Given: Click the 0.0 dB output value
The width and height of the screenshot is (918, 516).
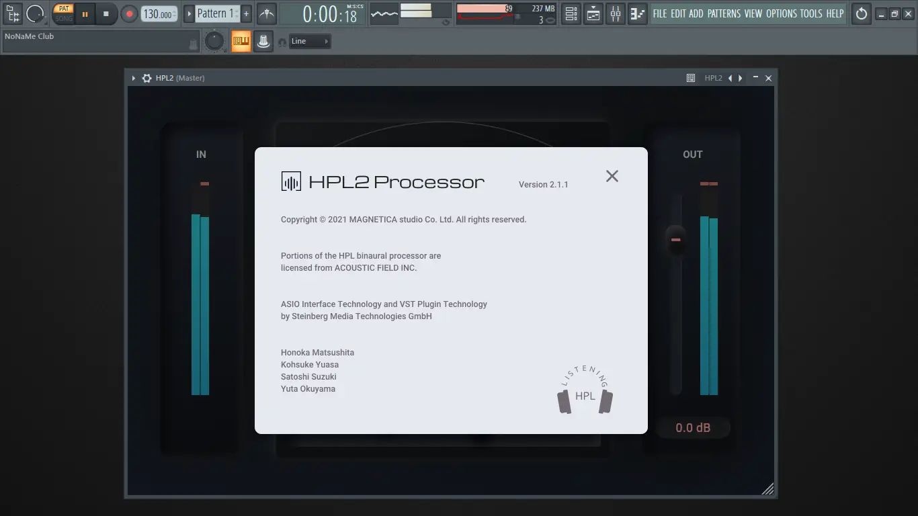Looking at the screenshot, I should 693,428.
